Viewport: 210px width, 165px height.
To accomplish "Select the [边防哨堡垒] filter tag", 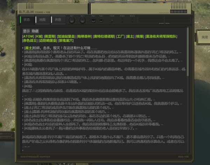I will click(x=48, y=41).
